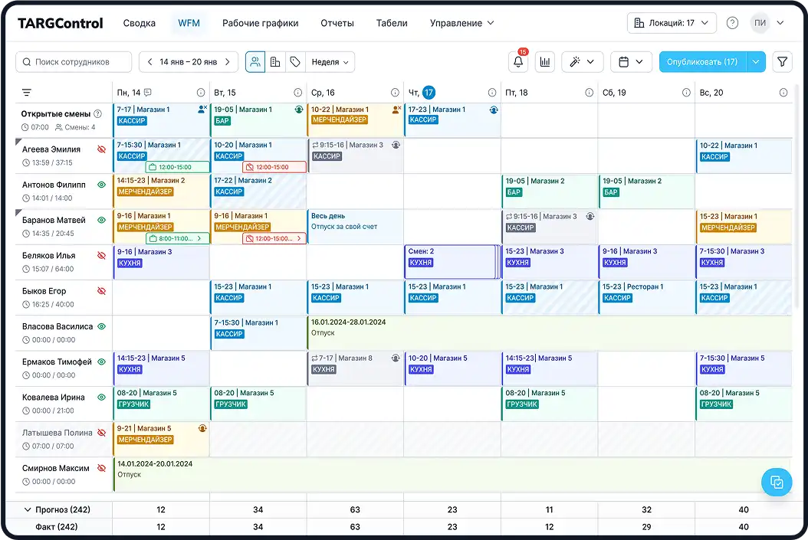This screenshot has height=540, width=808.
Task: Switch to tags view icon
Action: (295, 62)
